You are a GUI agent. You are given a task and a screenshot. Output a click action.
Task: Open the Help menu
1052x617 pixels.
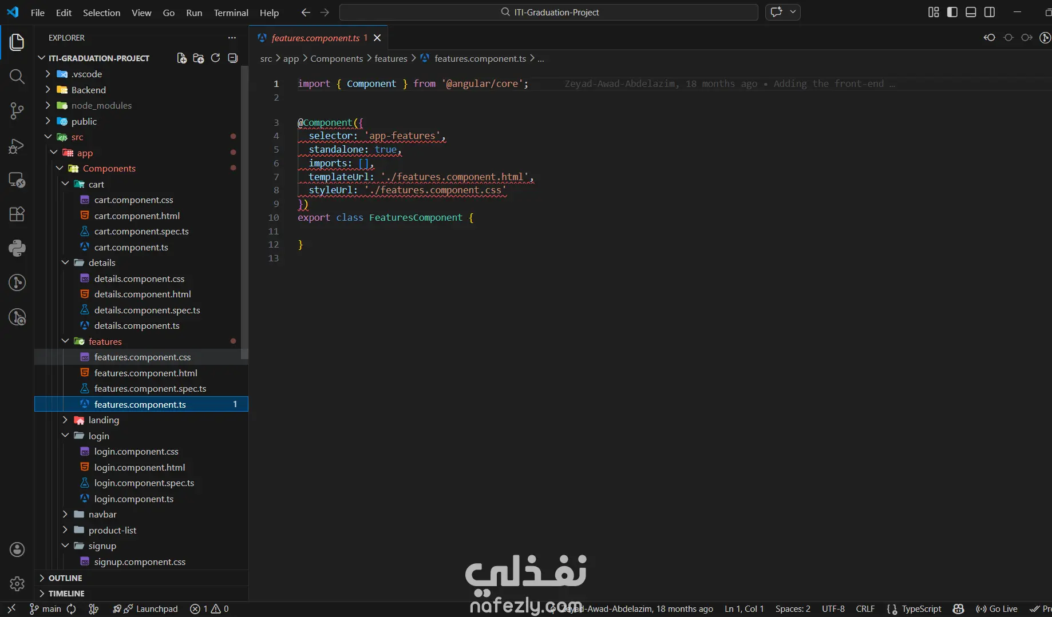(269, 13)
